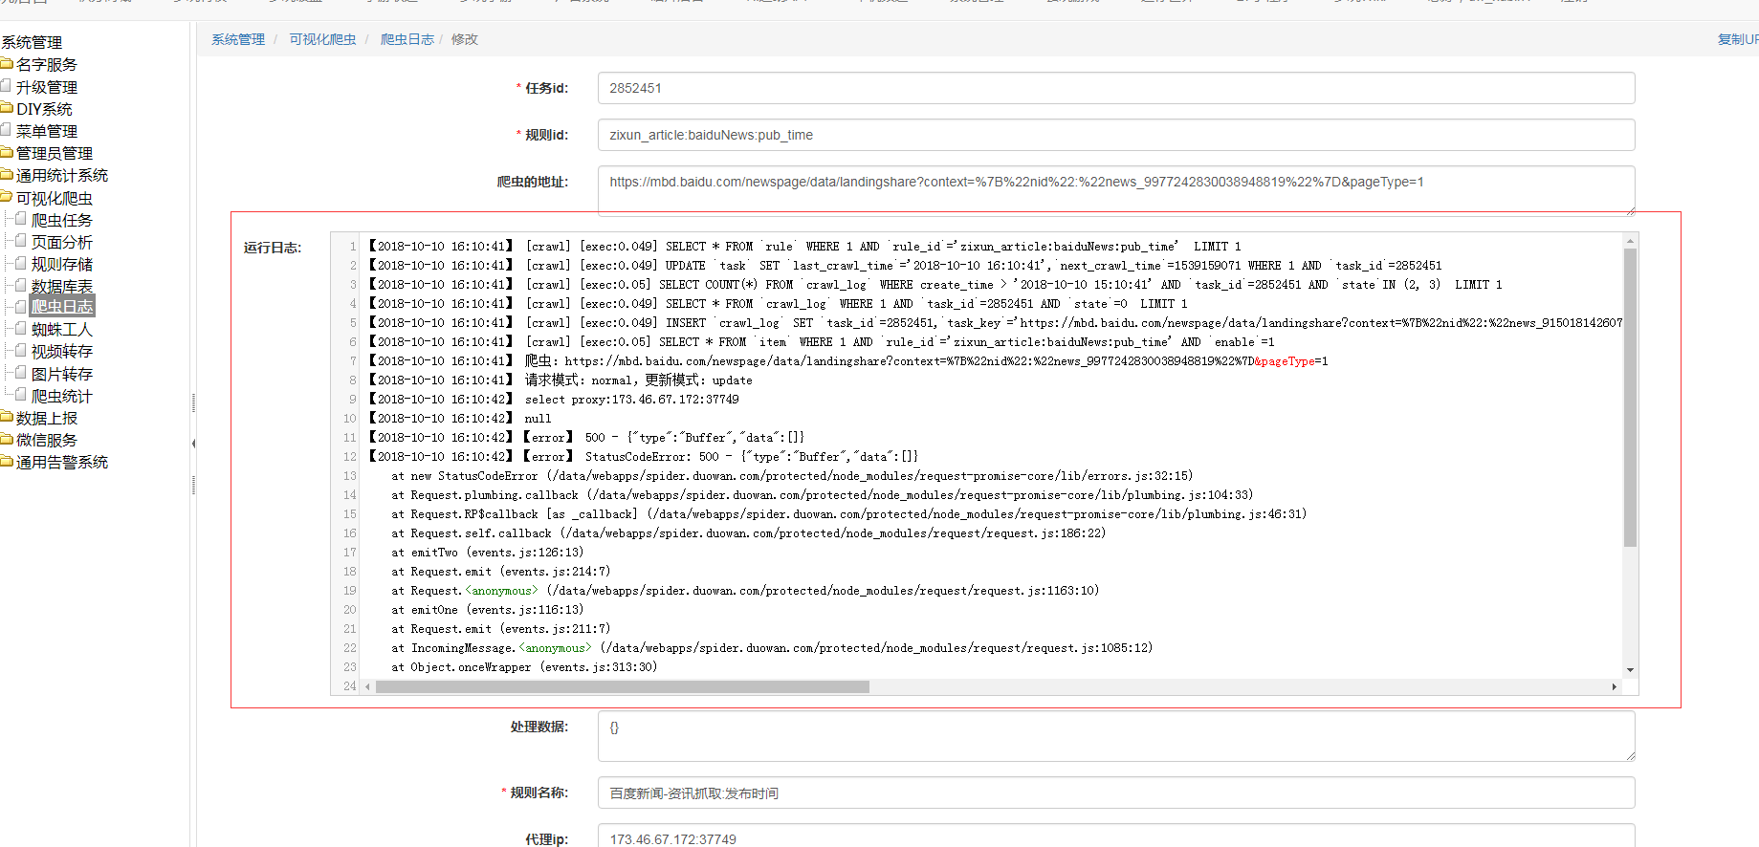Viewport: 1759px width, 847px height.
Task: Collapse the sidebar with the splitter arrow
Action: (193, 444)
